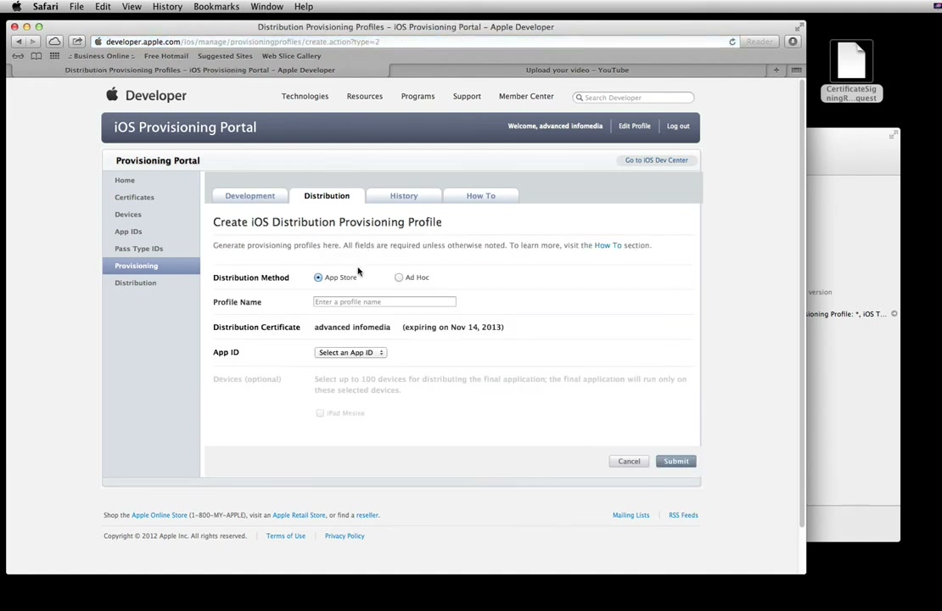The image size is (942, 611).
Task: Open the Downloads icon in Safari toolbar
Action: pyautogui.click(x=793, y=42)
